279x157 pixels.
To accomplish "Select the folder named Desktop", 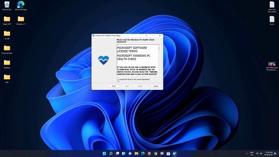I will 7,64.
